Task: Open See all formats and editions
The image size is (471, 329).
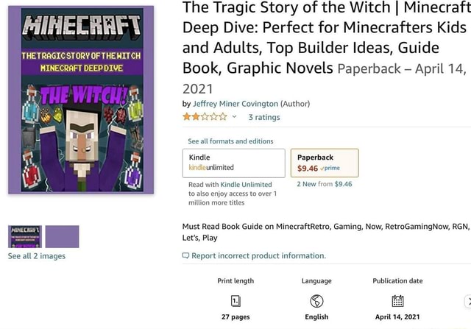Action: click(230, 141)
